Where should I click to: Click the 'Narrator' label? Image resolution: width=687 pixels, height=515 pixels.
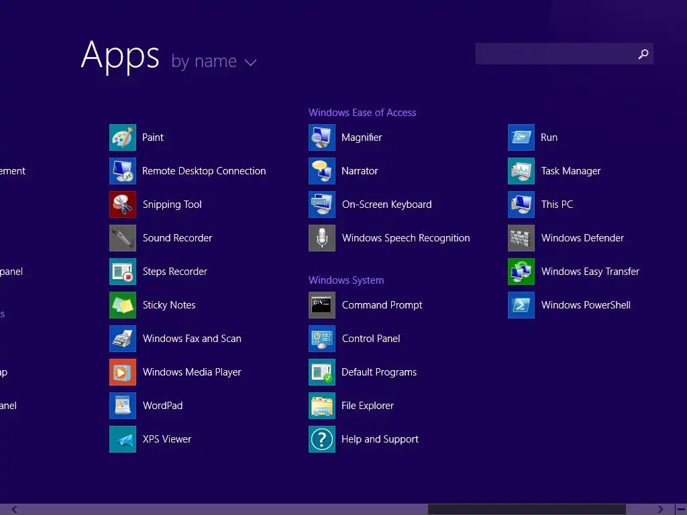360,171
